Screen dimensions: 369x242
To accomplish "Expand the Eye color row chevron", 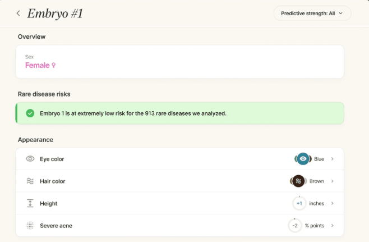I will point(333,159).
